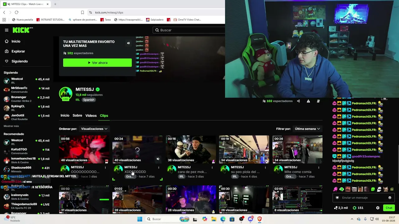
Task: Open the browser apps grid icon
Action: (x=4, y=20)
